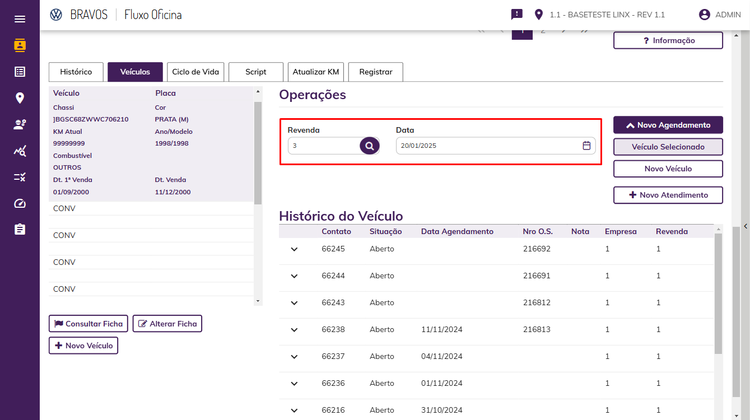
Task: Click the Consultar Ficha button
Action: click(x=88, y=324)
